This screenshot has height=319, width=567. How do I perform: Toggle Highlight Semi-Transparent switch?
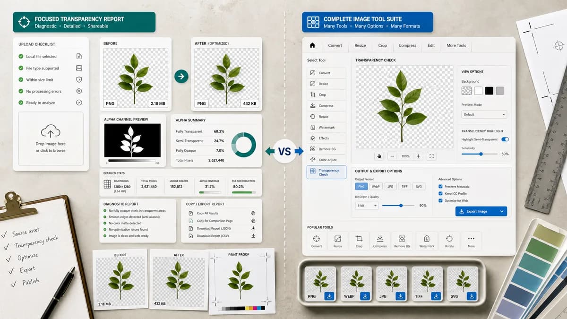tap(505, 139)
